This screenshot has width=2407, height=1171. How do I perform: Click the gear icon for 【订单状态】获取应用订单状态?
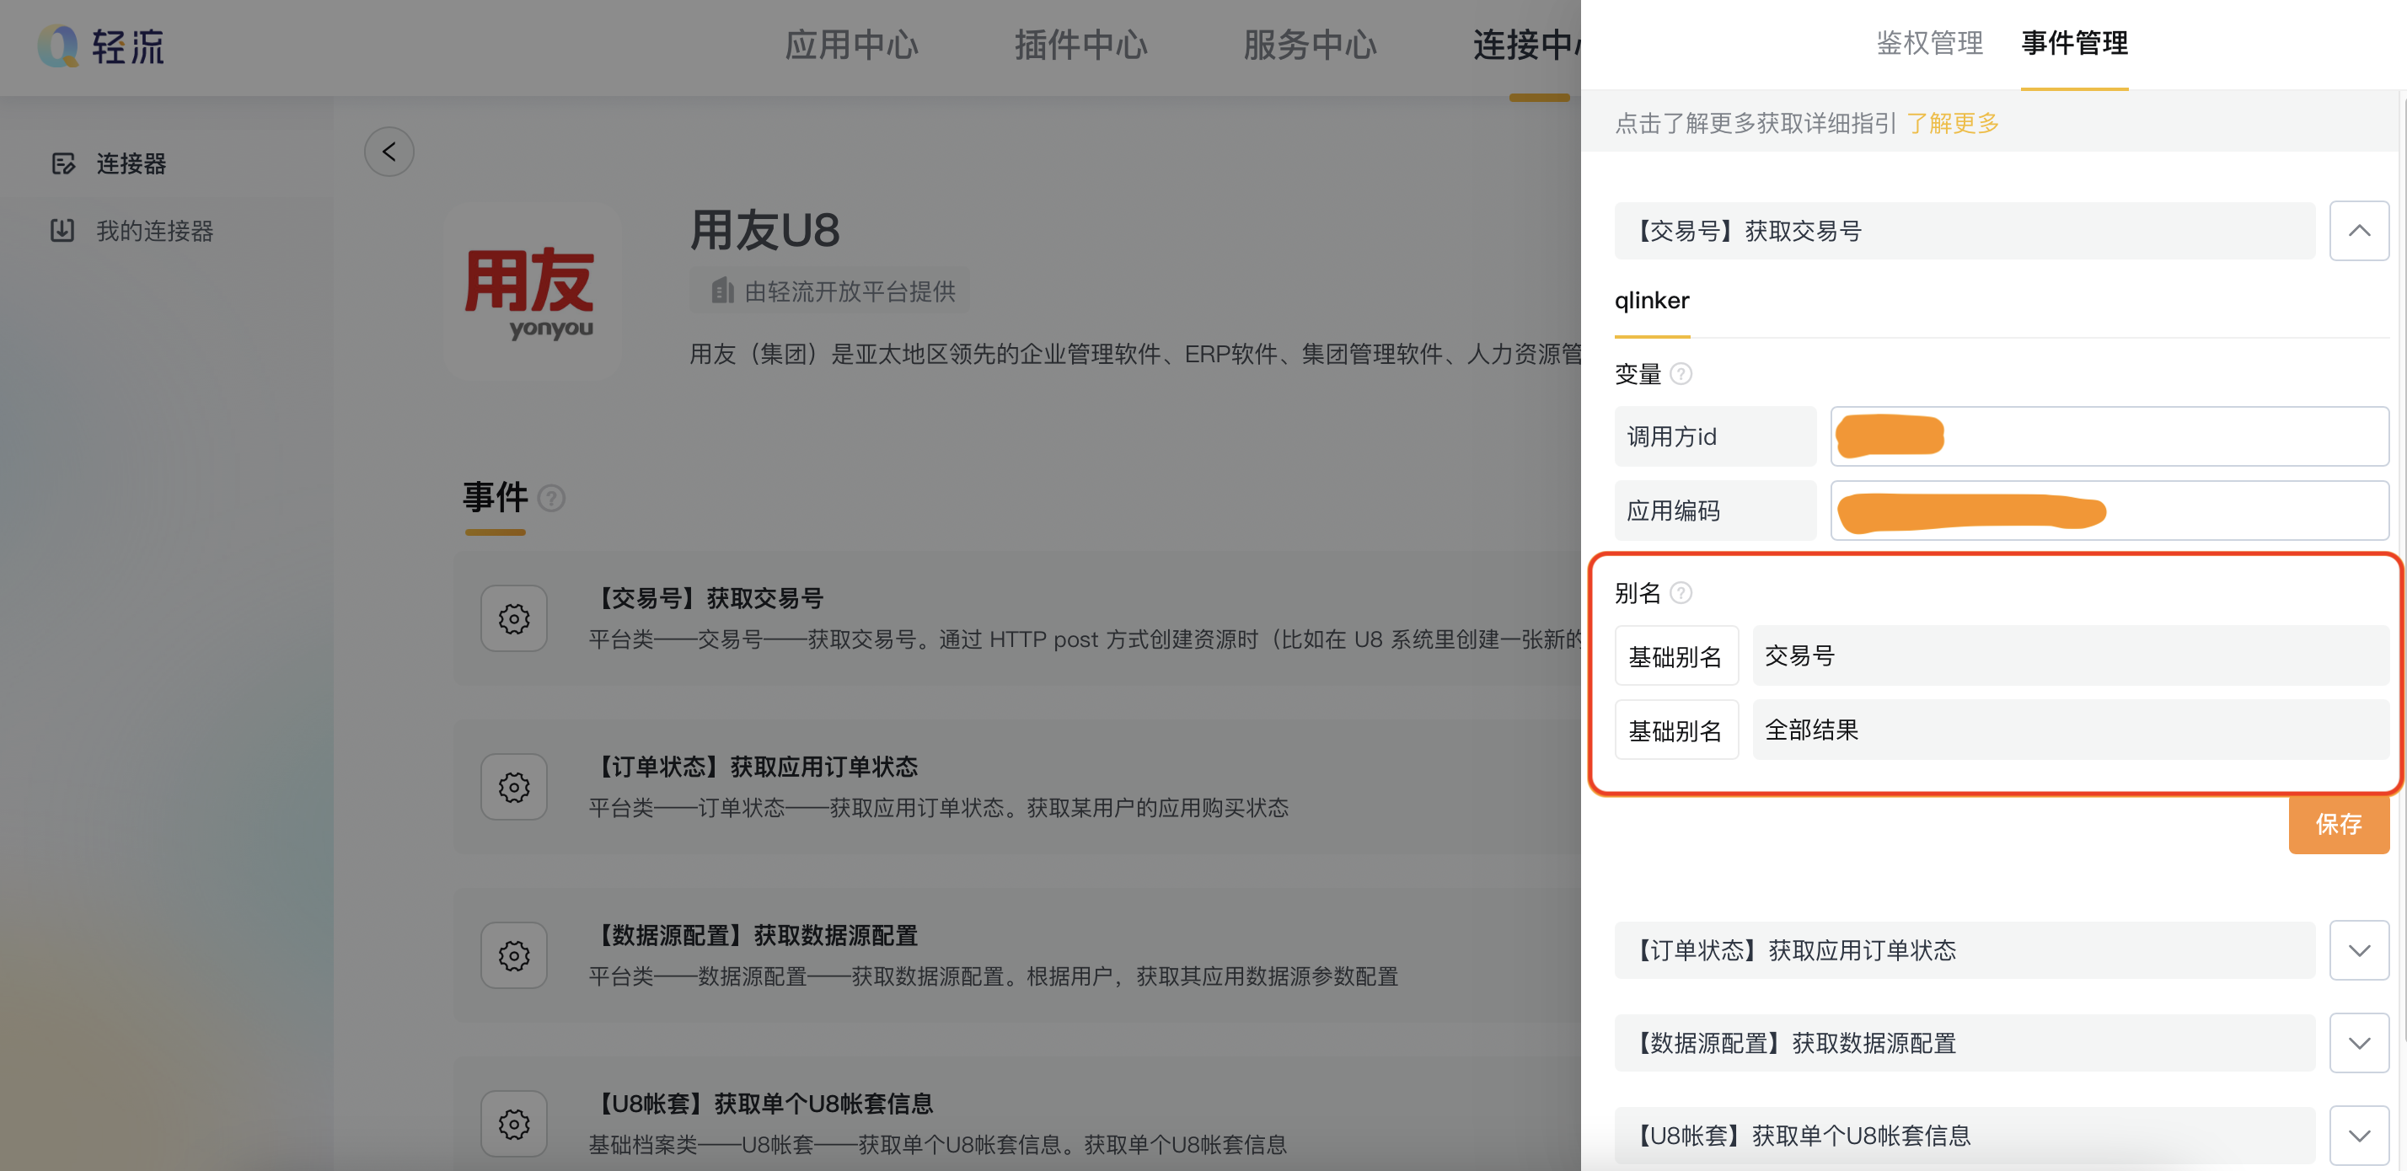[514, 787]
